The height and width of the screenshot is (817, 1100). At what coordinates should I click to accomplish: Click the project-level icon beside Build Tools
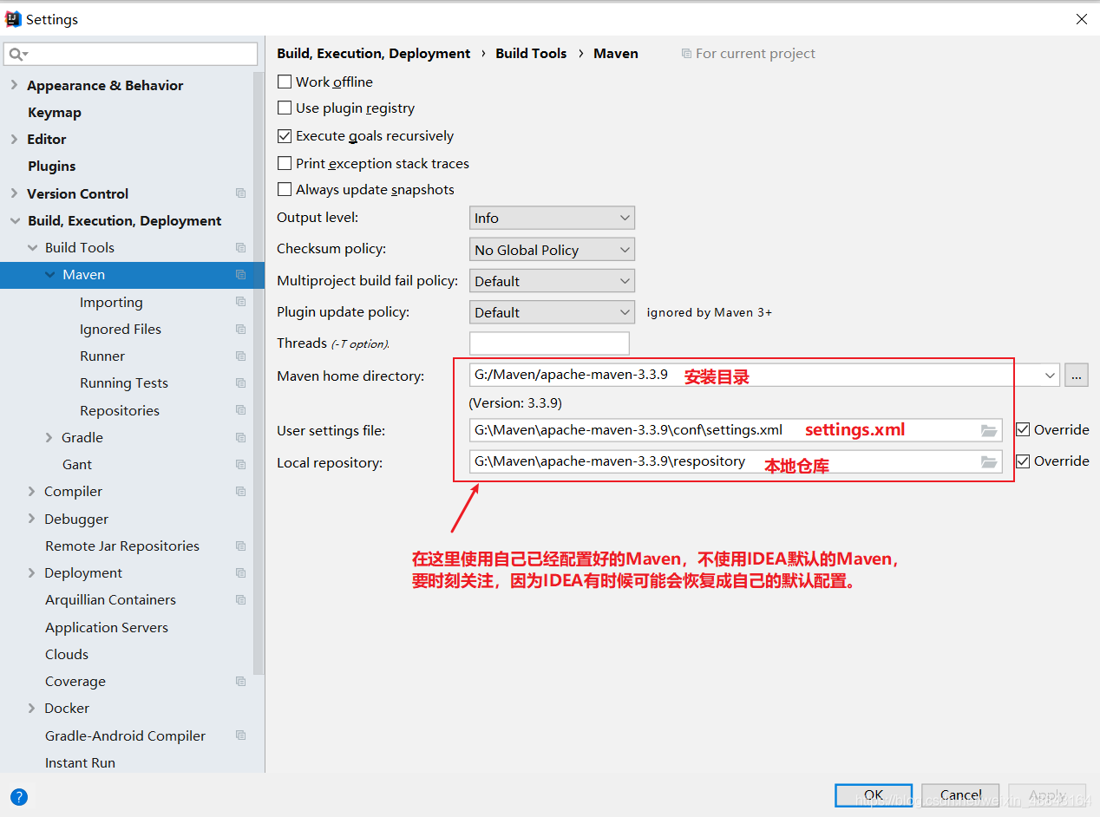click(240, 247)
